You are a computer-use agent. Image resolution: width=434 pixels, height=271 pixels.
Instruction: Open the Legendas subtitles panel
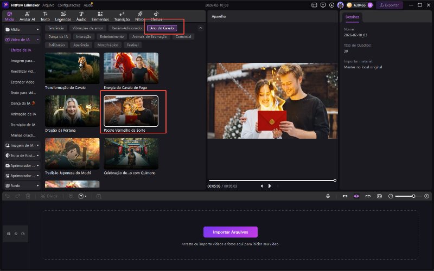point(63,16)
